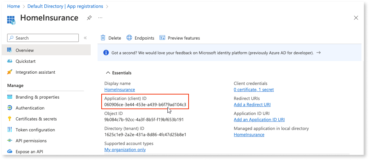Open the more options ellipsis menu
Viewport: 369px width, 160px height.
tap(100, 18)
